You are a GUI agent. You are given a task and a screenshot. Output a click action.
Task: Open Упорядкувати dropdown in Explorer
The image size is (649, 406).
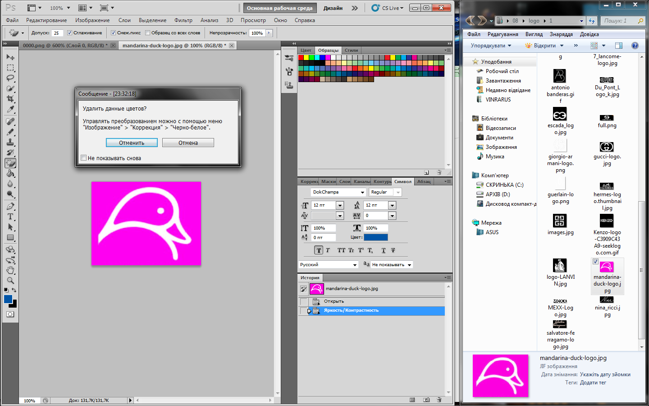point(491,46)
